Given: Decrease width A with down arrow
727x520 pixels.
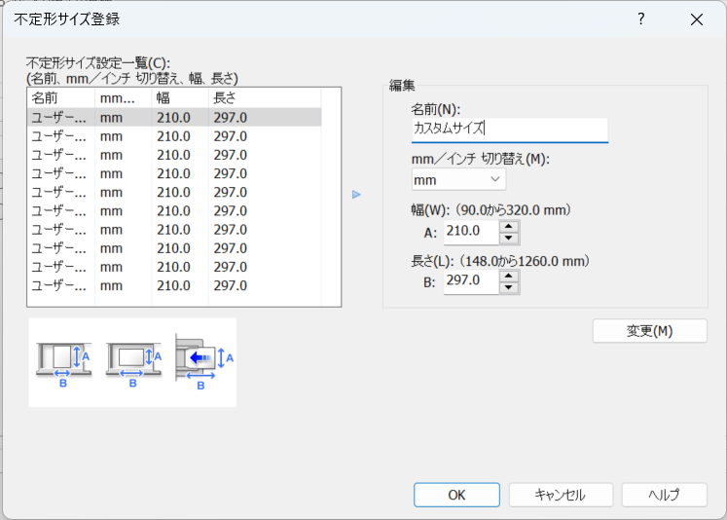Looking at the screenshot, I should tap(509, 238).
